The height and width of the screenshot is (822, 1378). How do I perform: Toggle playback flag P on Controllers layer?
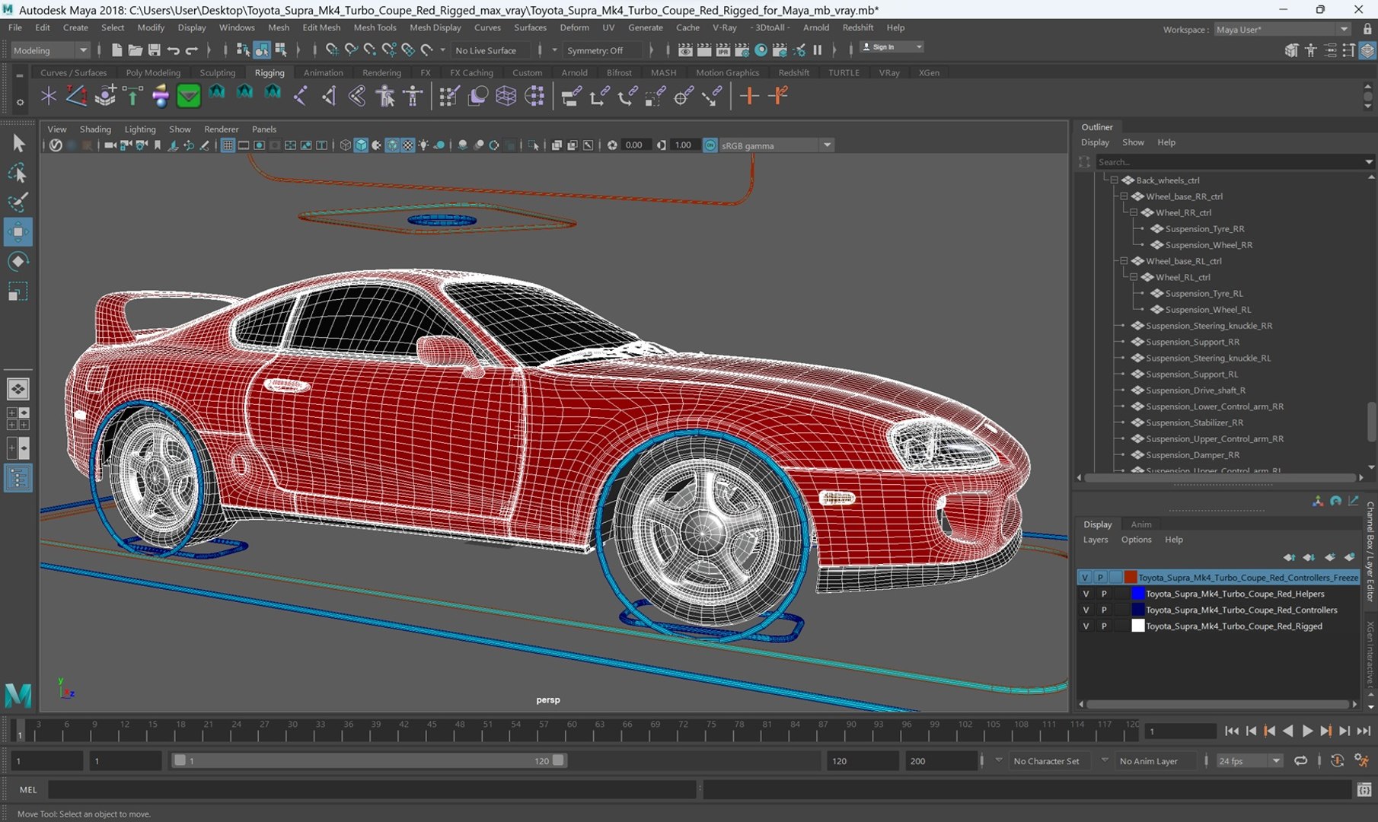point(1103,610)
